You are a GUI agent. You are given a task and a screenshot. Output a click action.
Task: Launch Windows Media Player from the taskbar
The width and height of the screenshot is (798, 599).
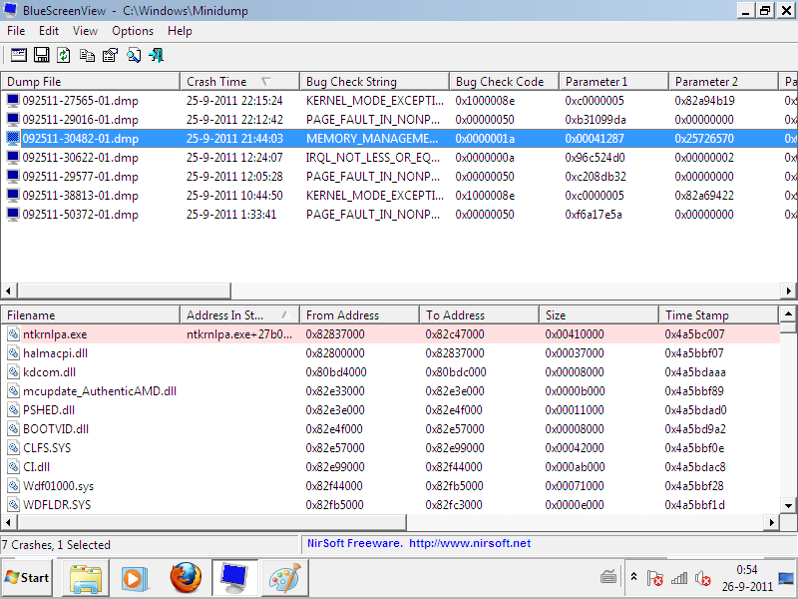(x=135, y=578)
